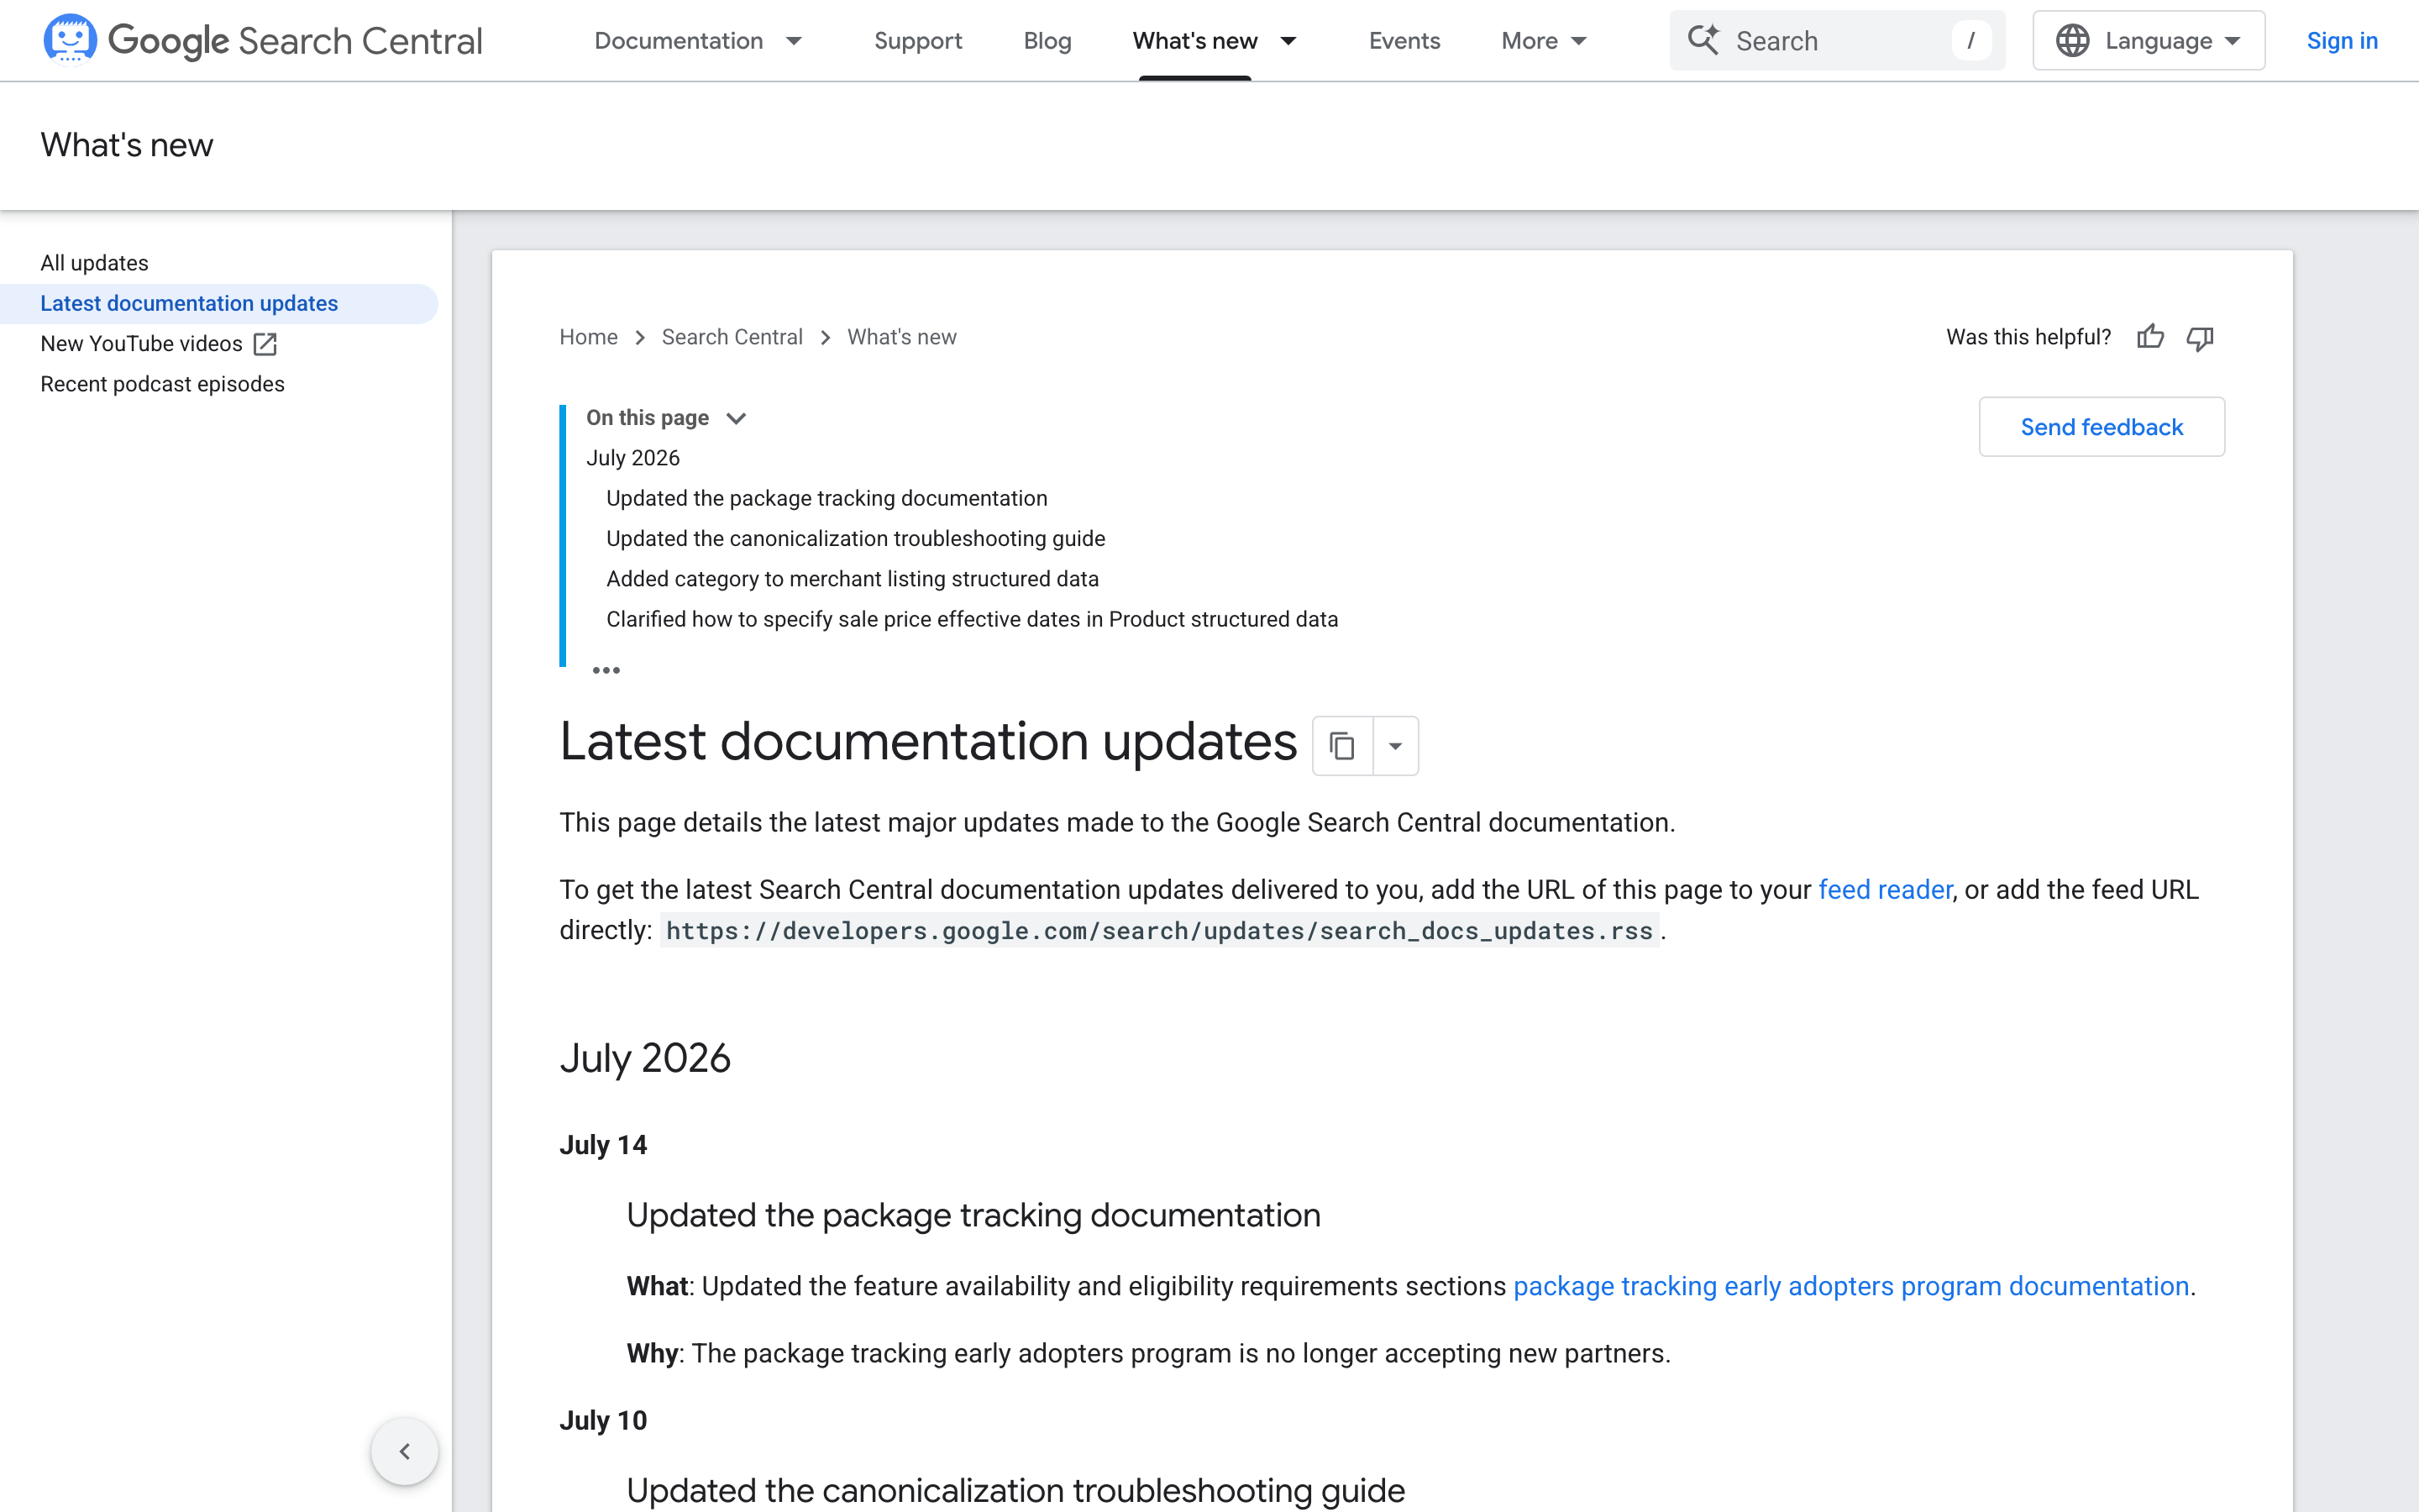Go to the Support tab
This screenshot has height=1512, width=2419.
pyautogui.click(x=917, y=41)
